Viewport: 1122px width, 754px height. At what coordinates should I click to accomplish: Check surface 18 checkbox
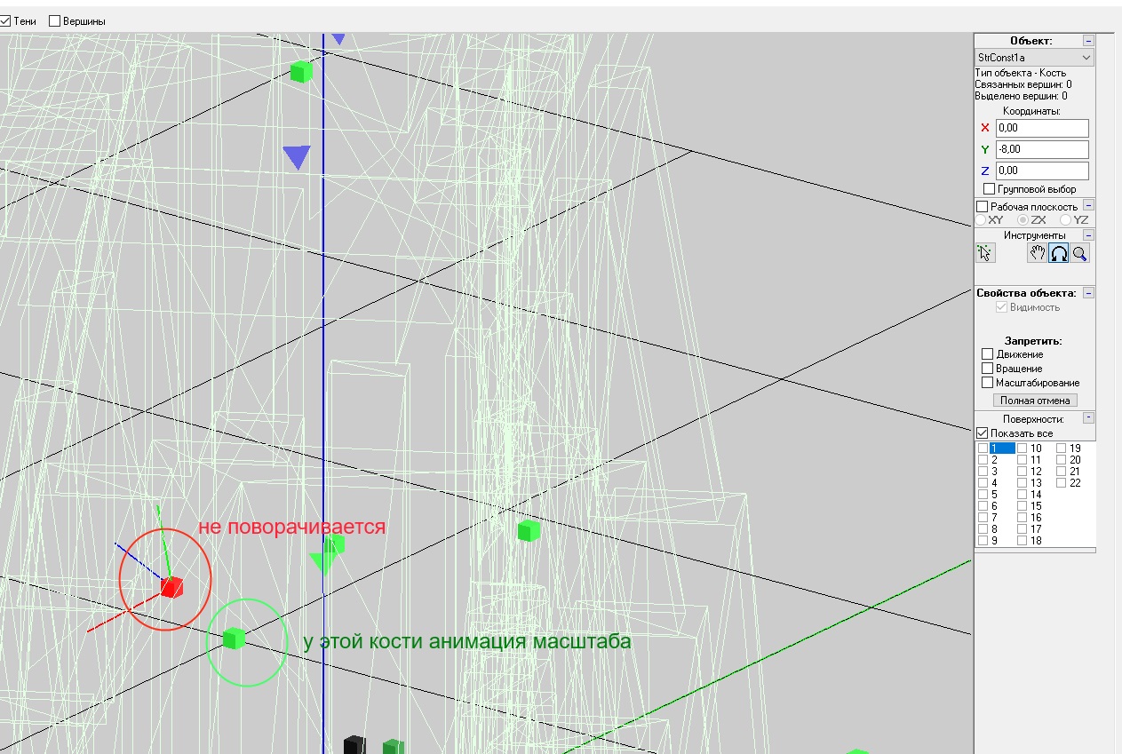click(1022, 541)
